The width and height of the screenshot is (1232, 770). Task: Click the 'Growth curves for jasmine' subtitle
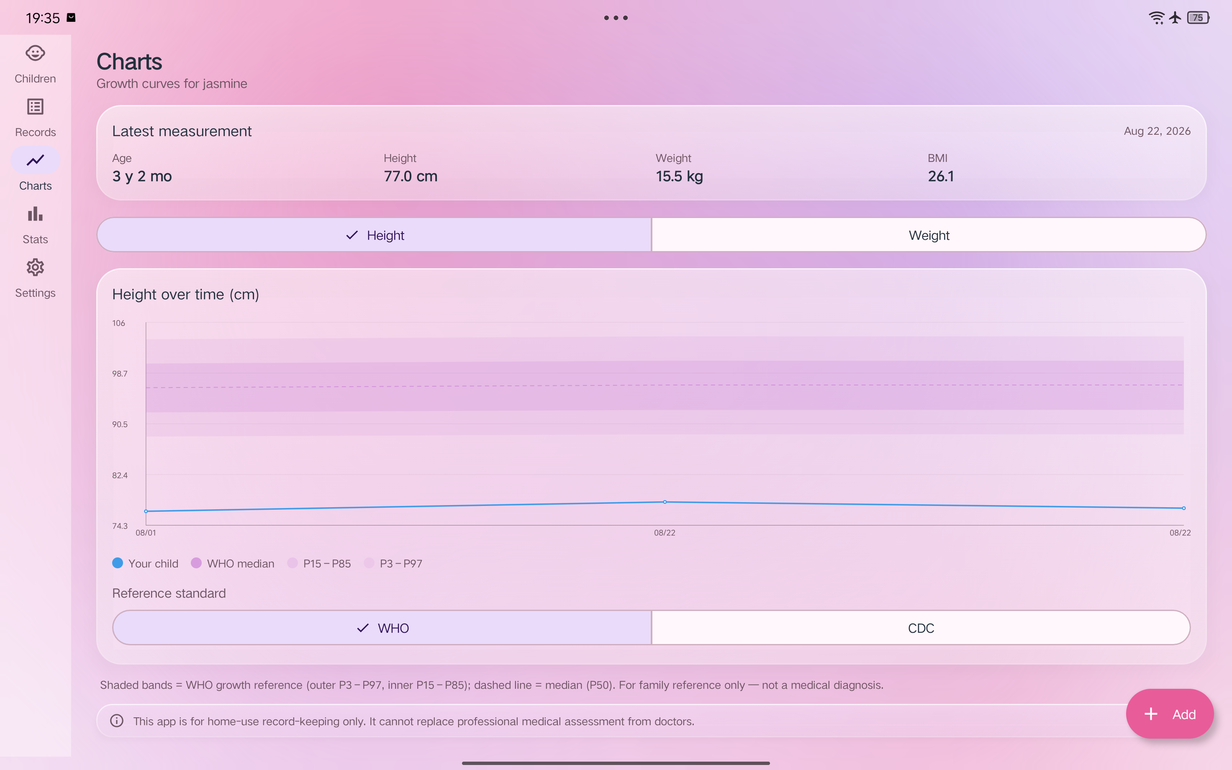click(172, 84)
